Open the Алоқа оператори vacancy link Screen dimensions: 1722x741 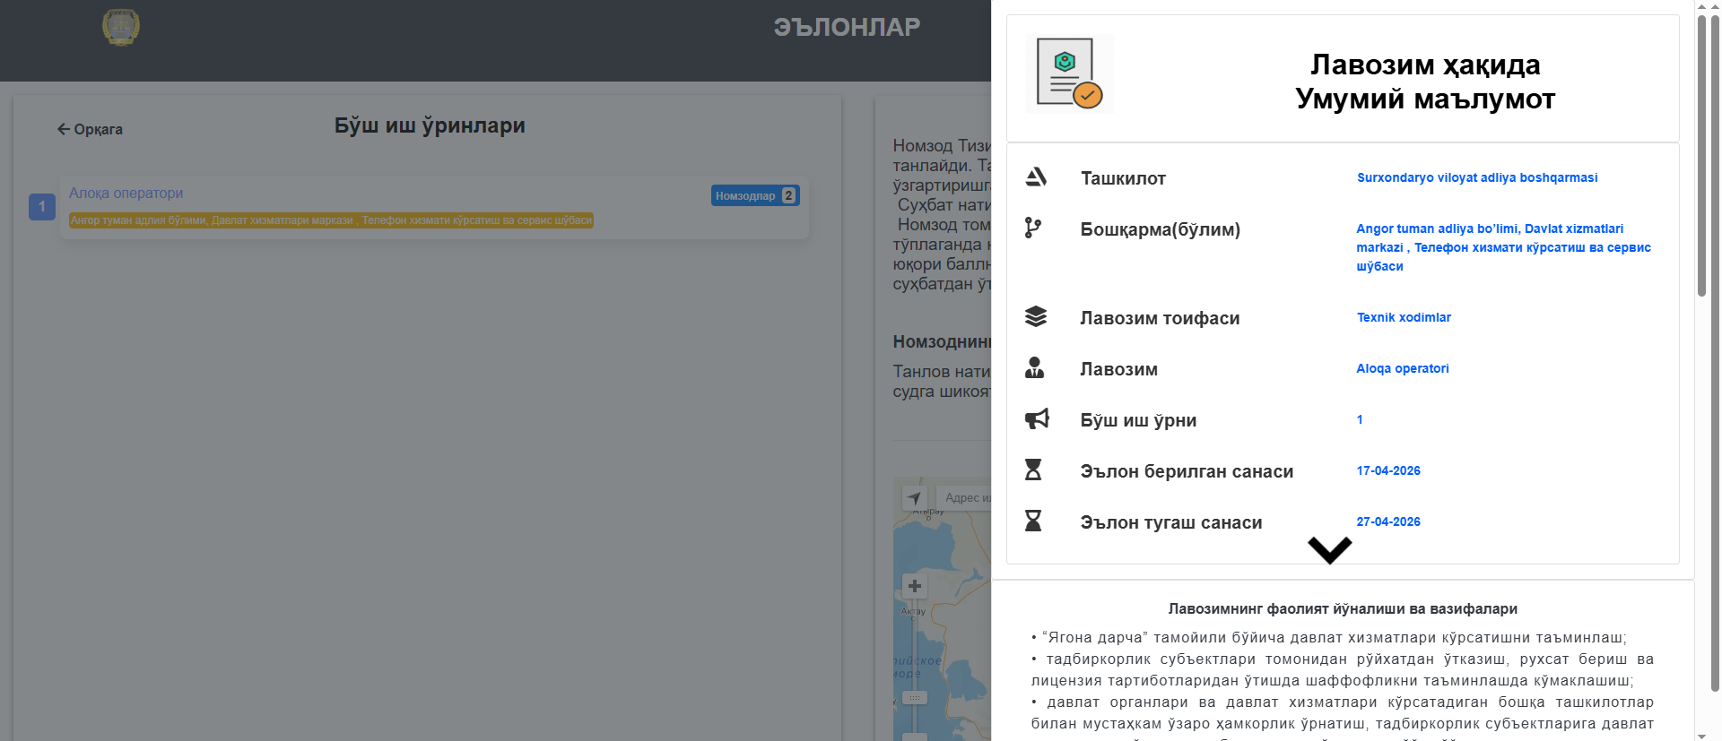click(x=126, y=194)
